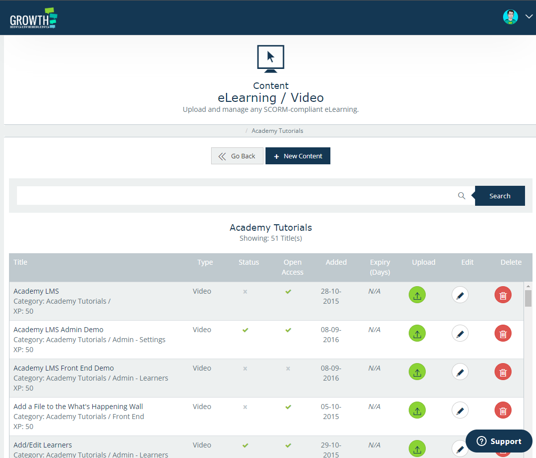Click the Growth Engineering logo
The image size is (536, 458).
click(x=33, y=18)
